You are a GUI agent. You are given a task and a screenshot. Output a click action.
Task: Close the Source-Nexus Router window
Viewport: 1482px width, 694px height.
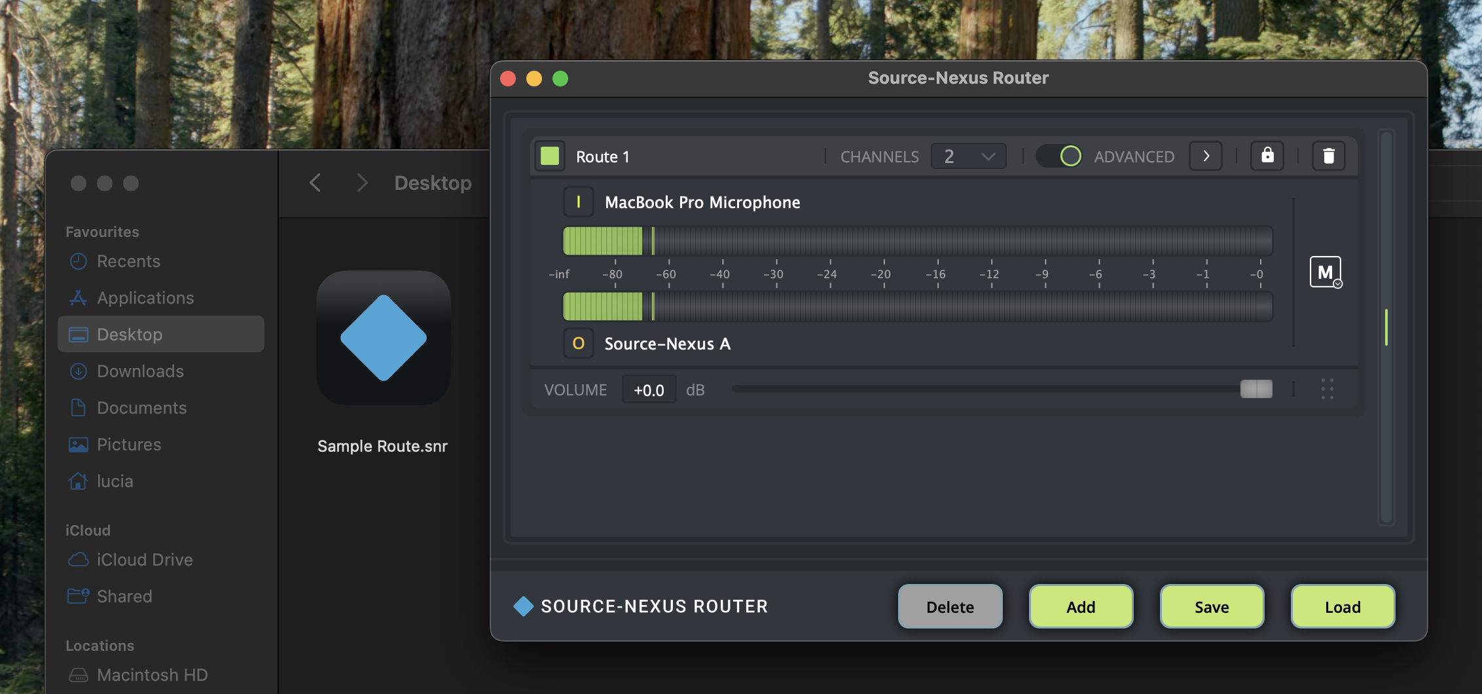(508, 79)
